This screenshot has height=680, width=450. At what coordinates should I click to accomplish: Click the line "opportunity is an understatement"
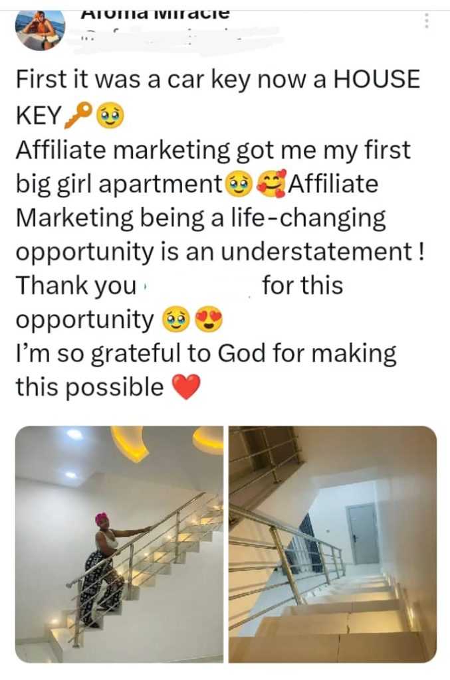(219, 252)
